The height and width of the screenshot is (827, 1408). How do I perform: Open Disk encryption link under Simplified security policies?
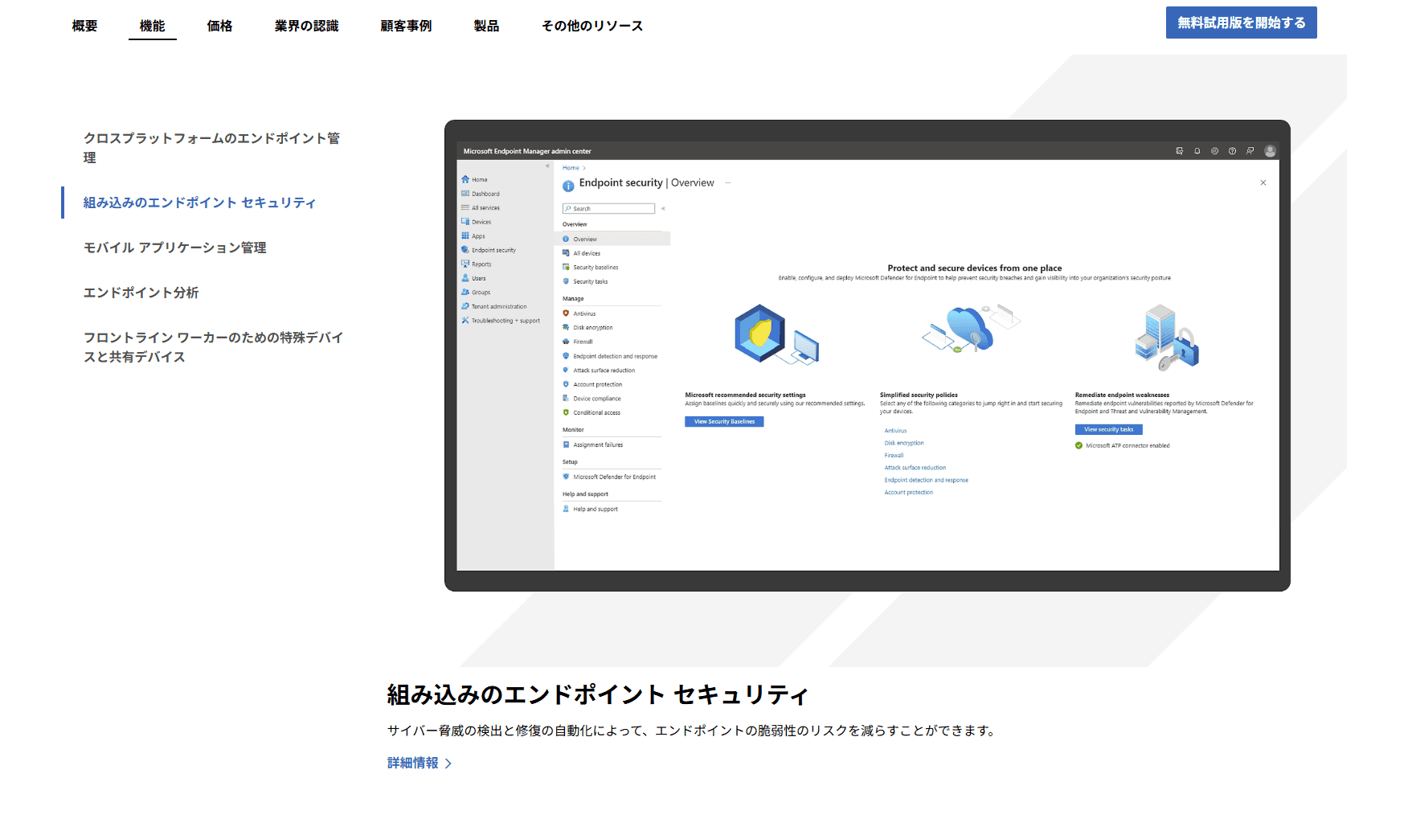tap(904, 443)
